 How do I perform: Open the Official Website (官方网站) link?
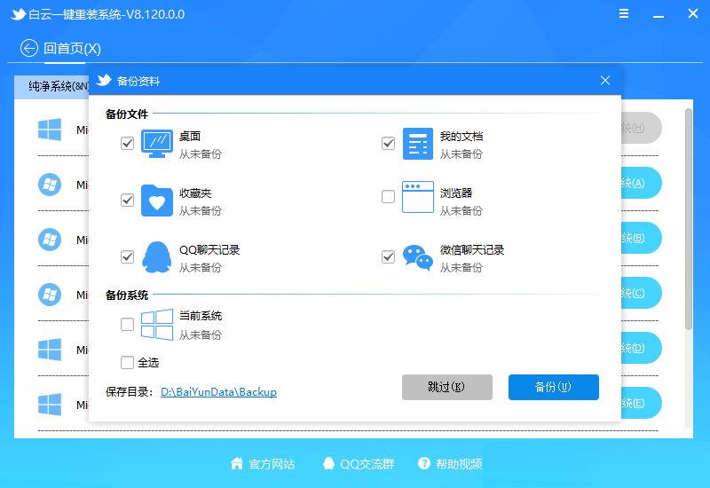[x=263, y=464]
